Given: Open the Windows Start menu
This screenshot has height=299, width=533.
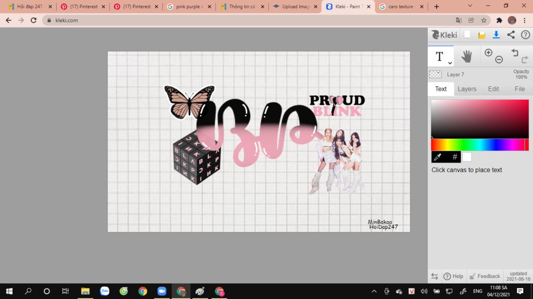Looking at the screenshot, I should (9, 291).
